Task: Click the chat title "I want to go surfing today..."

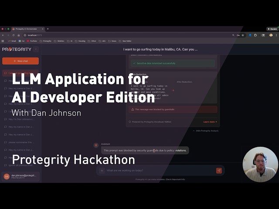Action: tap(160, 49)
